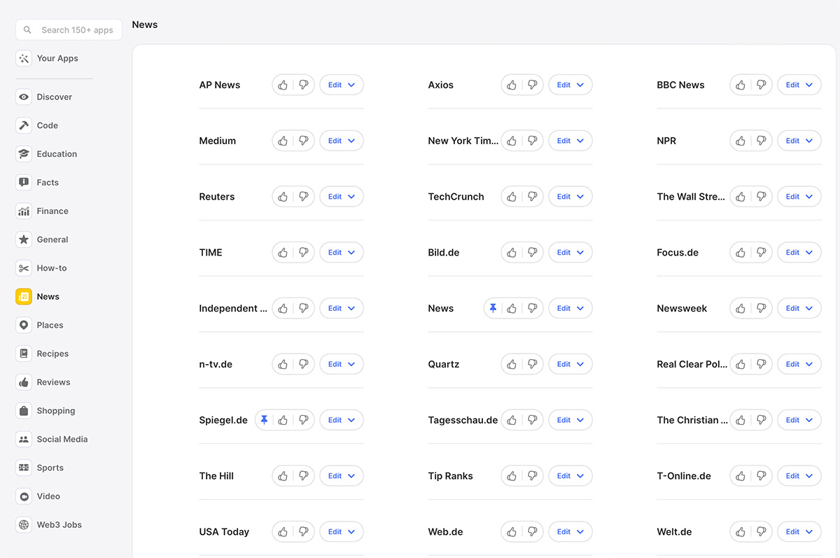Expand Edit menu for BBC News
840x558 pixels.
click(799, 85)
